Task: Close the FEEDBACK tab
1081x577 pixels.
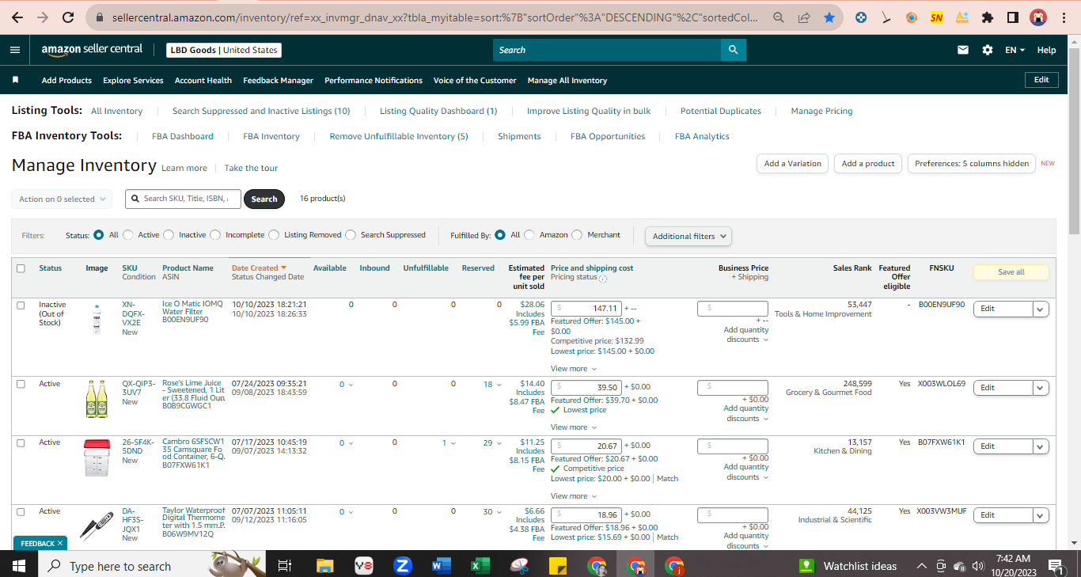Action: click(x=60, y=544)
